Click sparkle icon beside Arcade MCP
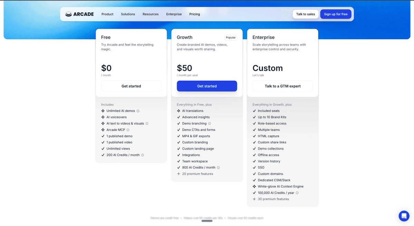This screenshot has width=414, height=226. coord(103,130)
